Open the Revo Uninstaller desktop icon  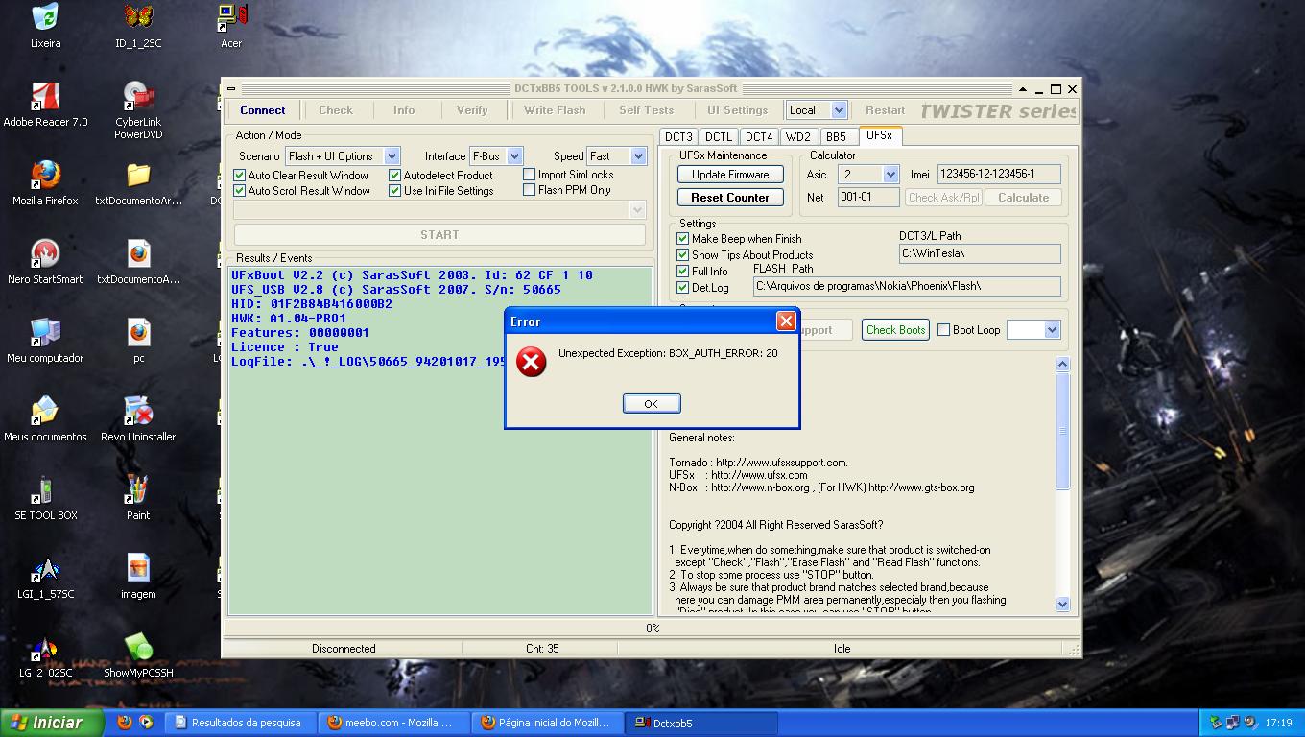tap(138, 413)
